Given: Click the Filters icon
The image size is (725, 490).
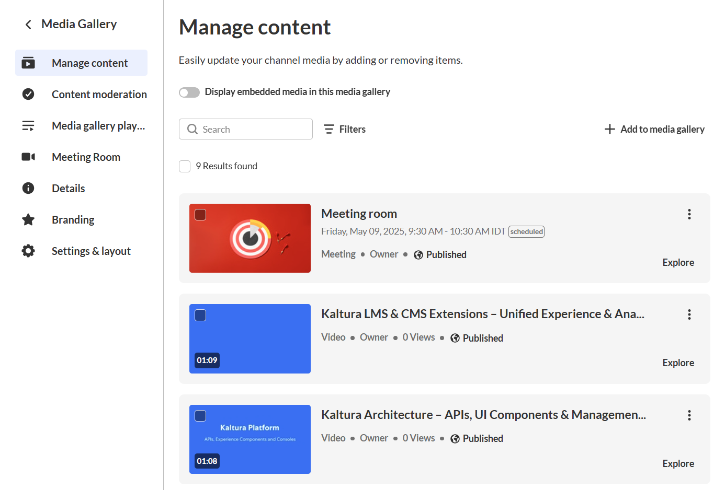Looking at the screenshot, I should [x=328, y=129].
